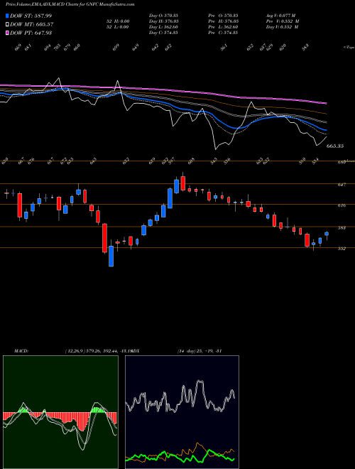The height and width of the screenshot is (469, 355).
Task: Click the 583 axis label on candlestick chart
Action: [x=342, y=228]
